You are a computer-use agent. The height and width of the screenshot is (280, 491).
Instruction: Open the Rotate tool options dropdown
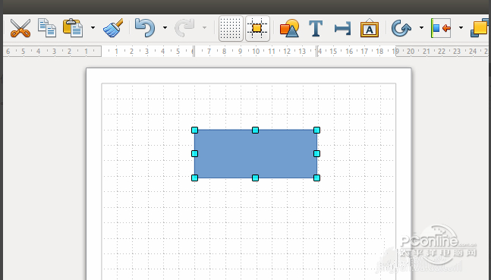click(421, 28)
